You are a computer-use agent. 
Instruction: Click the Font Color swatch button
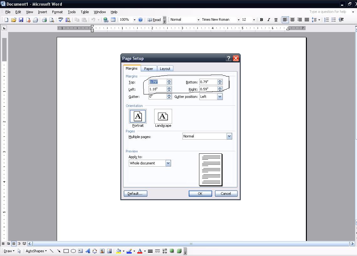tap(139, 251)
